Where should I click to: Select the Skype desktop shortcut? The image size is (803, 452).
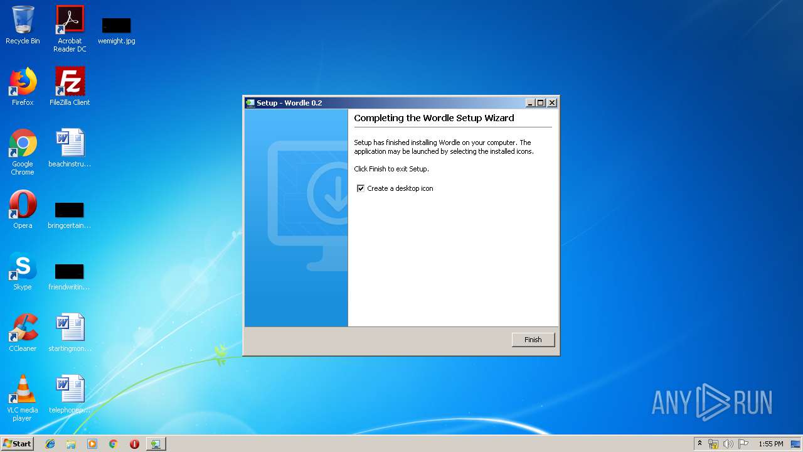(x=23, y=271)
